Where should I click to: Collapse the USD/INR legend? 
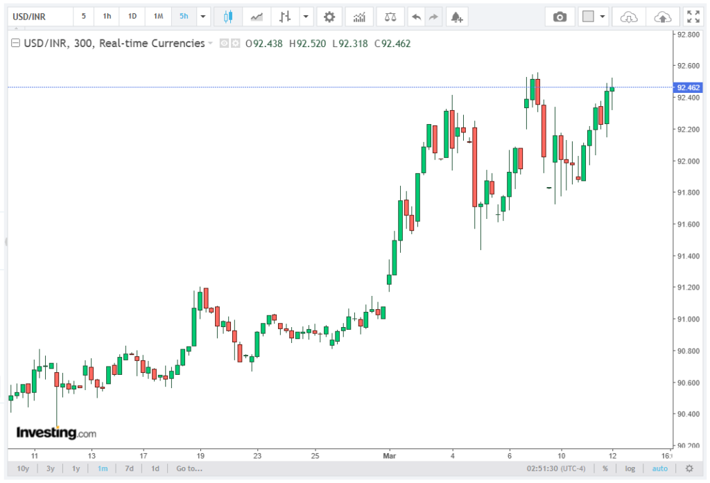tap(15, 44)
